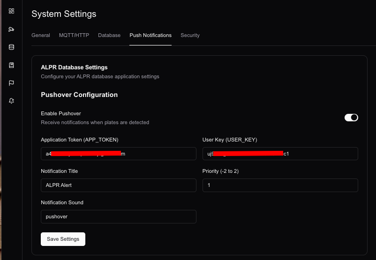This screenshot has width=376, height=260.
Task: Open the database icon in sidebar
Action: pos(11,47)
